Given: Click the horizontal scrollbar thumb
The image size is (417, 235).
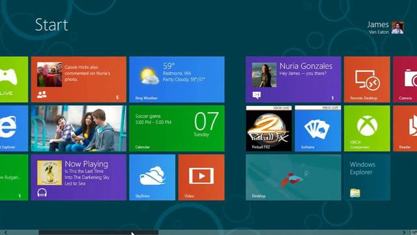Looking at the screenshot, I should click(x=98, y=232).
